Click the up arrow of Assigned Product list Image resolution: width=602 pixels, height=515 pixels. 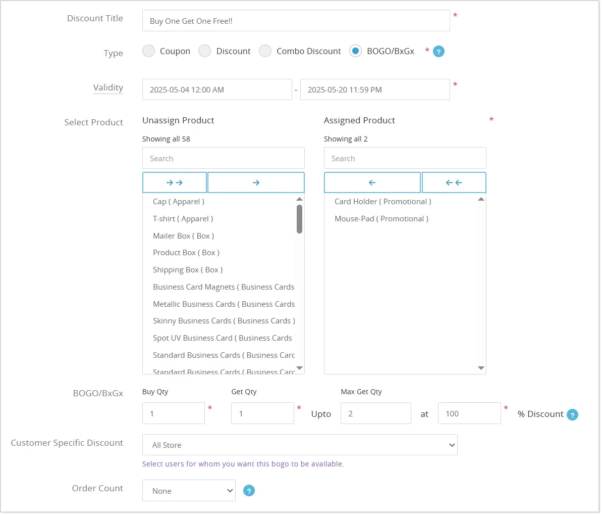coord(481,199)
